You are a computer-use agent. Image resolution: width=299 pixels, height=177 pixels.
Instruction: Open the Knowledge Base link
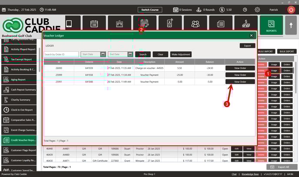[250, 174]
